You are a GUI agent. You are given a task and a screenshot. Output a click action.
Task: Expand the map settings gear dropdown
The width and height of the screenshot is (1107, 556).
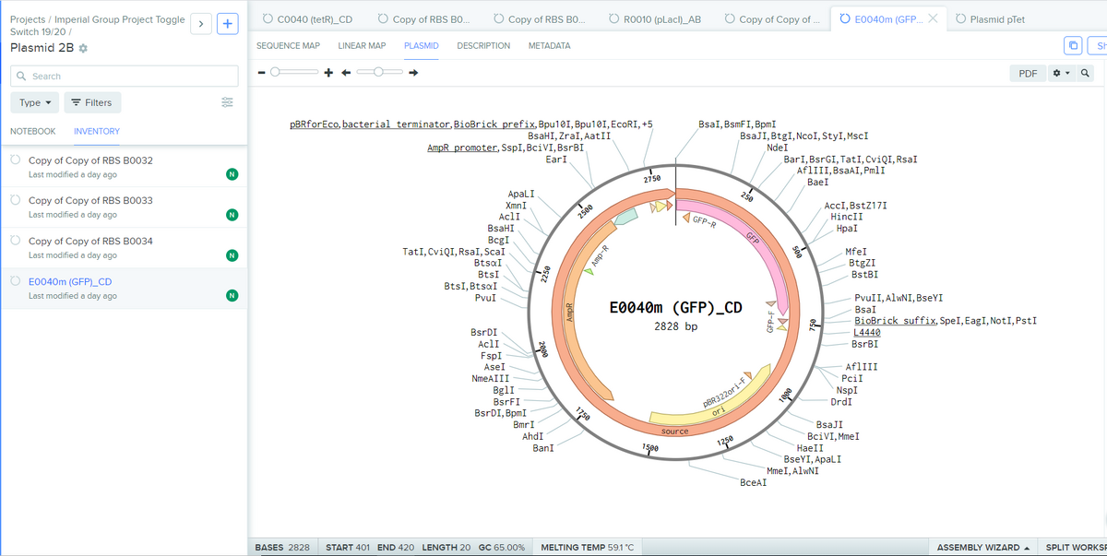(1061, 73)
